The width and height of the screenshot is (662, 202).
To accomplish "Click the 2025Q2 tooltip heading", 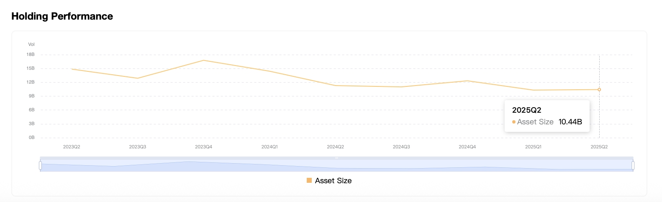I will coord(526,110).
